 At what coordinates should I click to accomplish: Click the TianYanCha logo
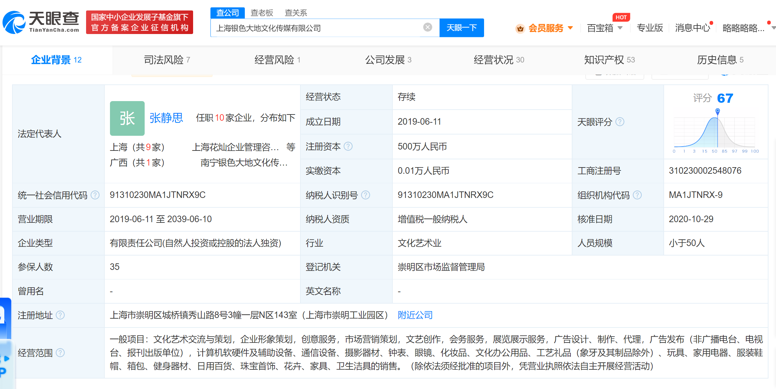[x=41, y=22]
